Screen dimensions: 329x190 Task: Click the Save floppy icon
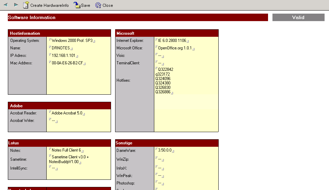tap(77, 5)
